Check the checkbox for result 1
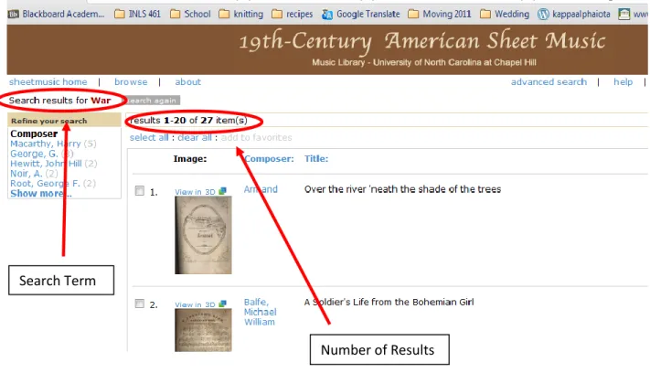Screen dimensions: 650x373 [140, 191]
